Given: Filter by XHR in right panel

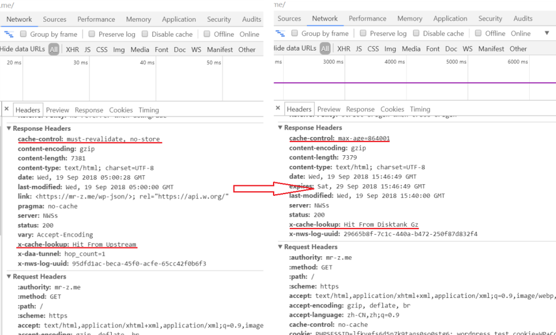Looking at the screenshot, I should 344,49.
